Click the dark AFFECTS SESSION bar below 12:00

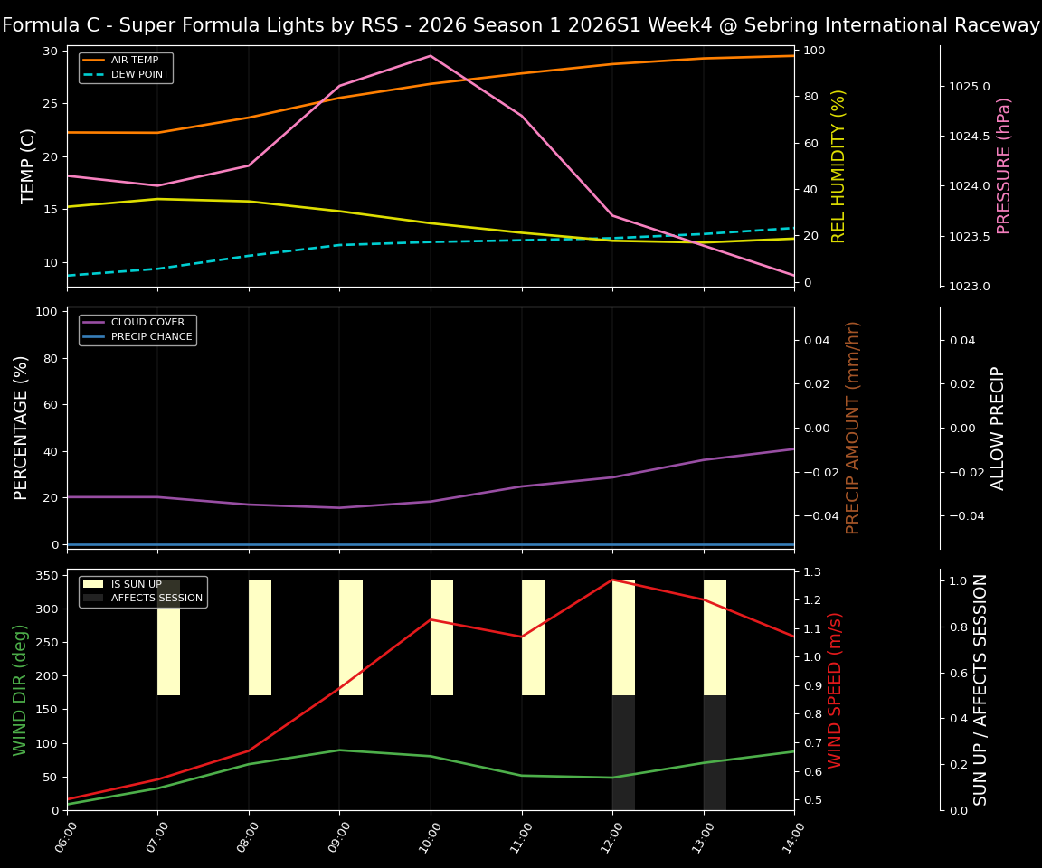pos(624,750)
